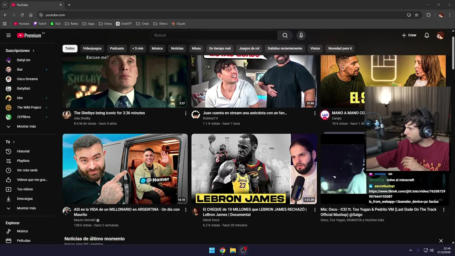Select the Noticias filter chip
The image size is (455, 256).
tap(177, 48)
